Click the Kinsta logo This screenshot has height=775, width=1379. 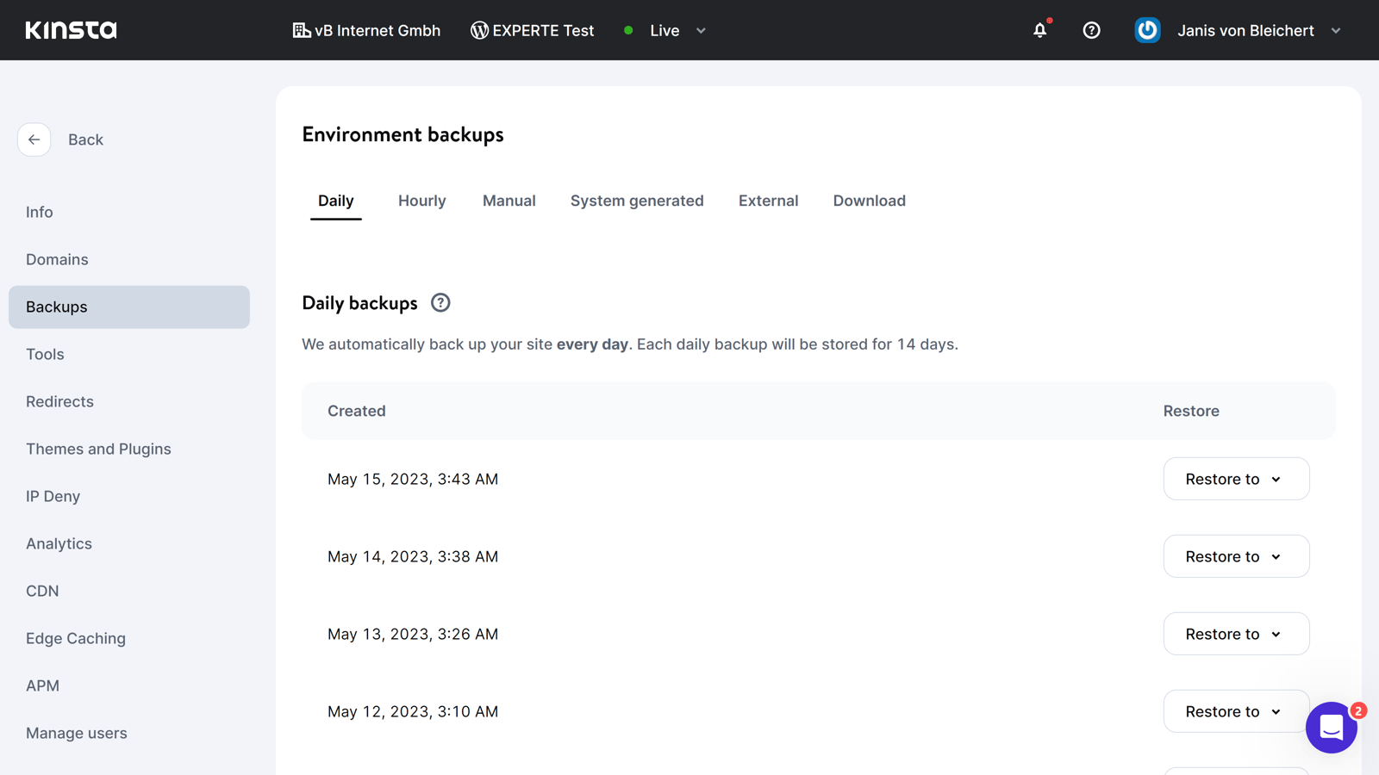point(71,30)
